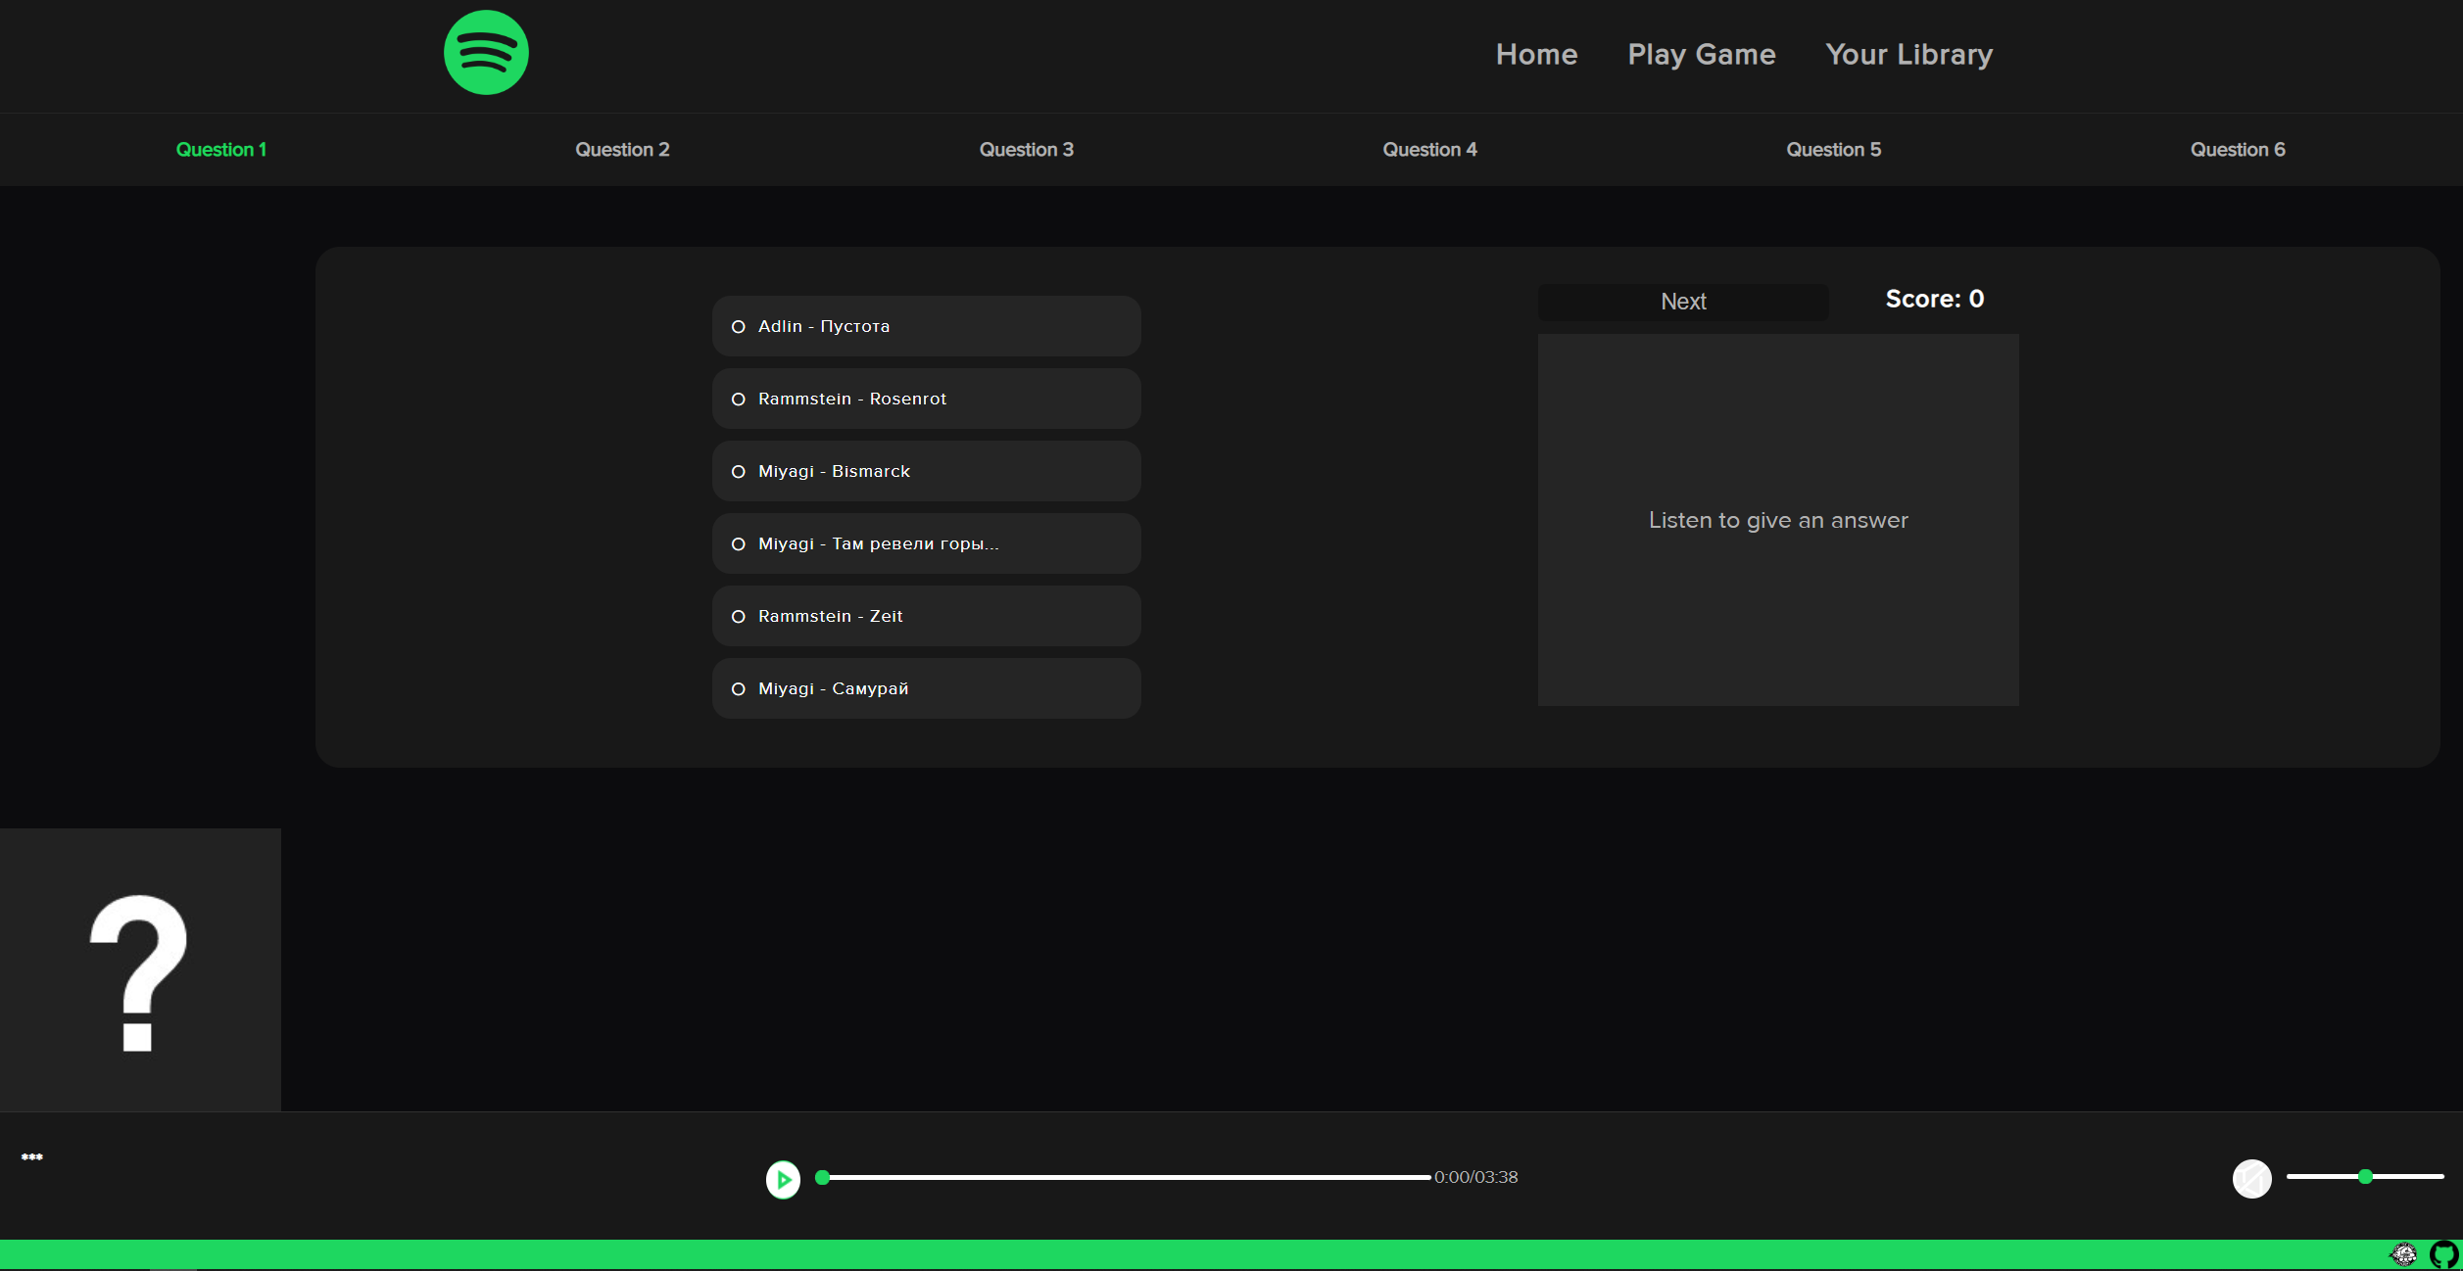Return to Home from the navigation bar
This screenshot has width=2463, height=1271.
point(1536,54)
